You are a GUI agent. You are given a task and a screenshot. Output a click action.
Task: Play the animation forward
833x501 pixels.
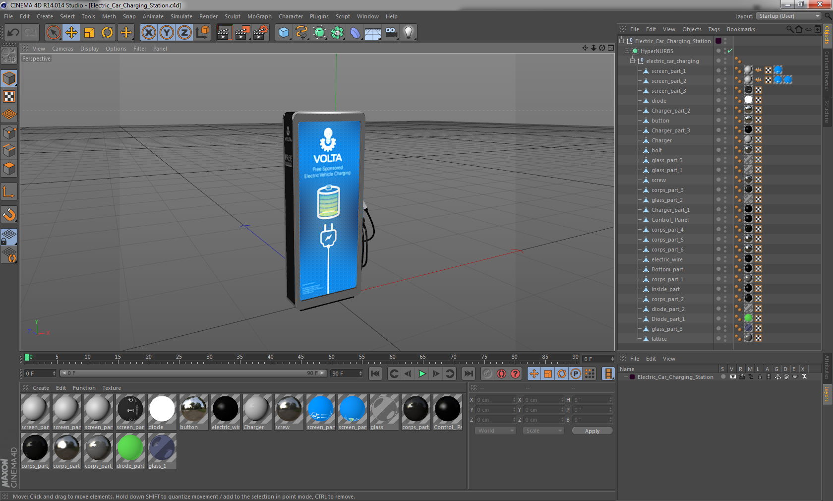point(422,374)
